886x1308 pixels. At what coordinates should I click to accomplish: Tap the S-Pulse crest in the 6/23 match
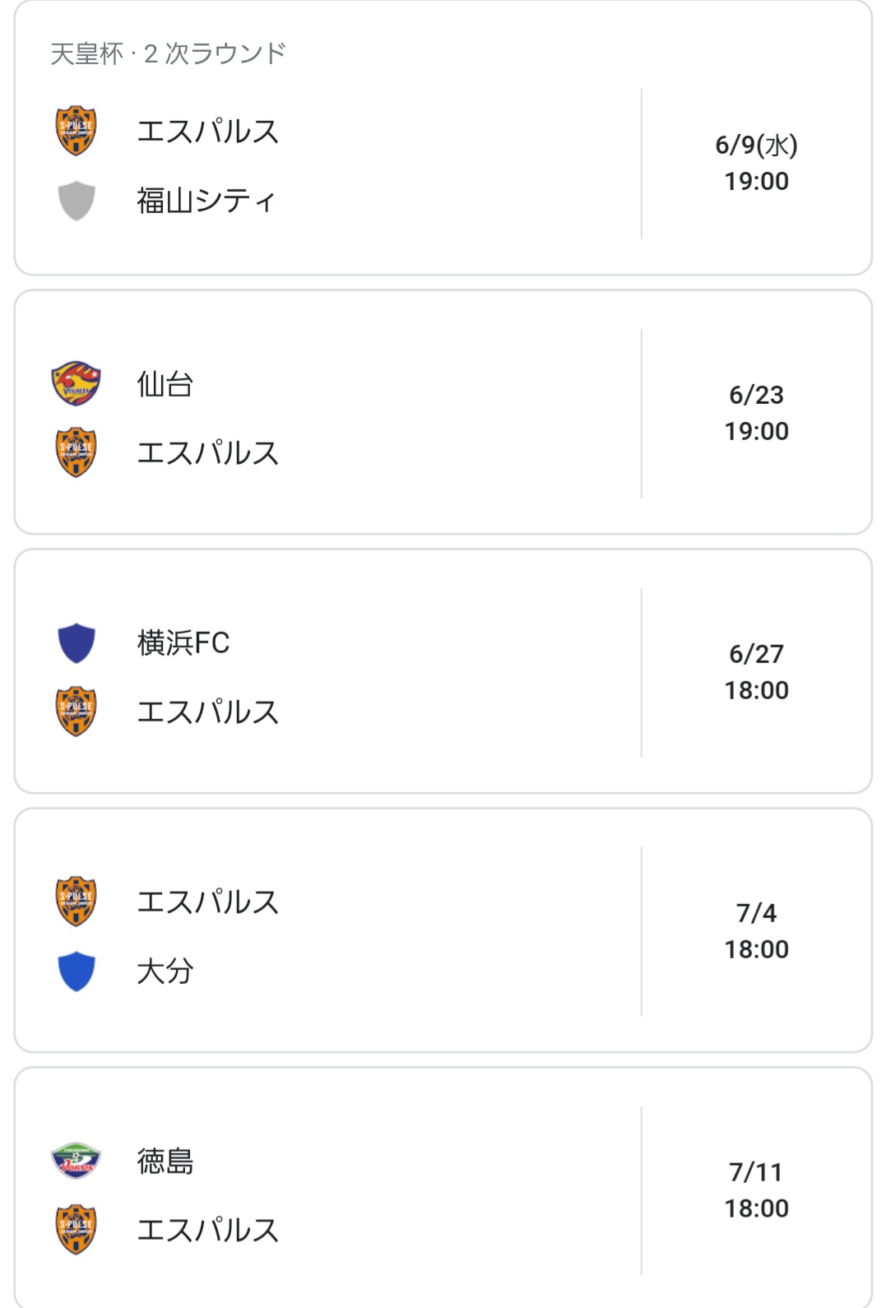coord(76,452)
